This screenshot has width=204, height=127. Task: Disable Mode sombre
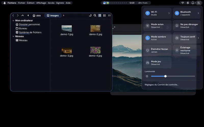[x=157, y=38]
